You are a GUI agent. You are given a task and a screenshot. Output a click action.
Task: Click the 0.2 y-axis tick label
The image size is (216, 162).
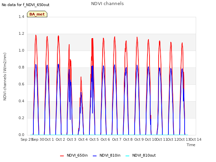(21, 118)
